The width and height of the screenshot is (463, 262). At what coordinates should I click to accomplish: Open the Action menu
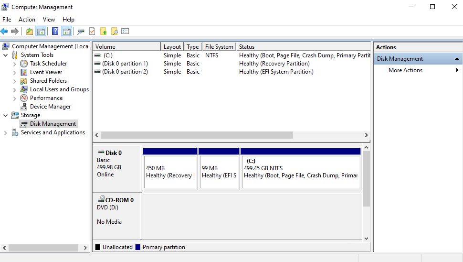pyautogui.click(x=27, y=20)
